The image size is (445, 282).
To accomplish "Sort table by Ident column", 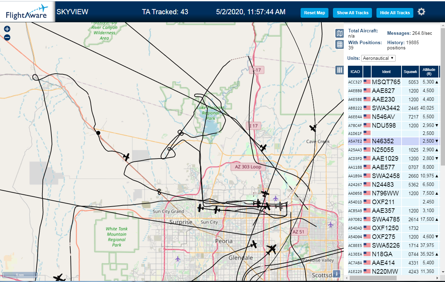I will point(386,72).
